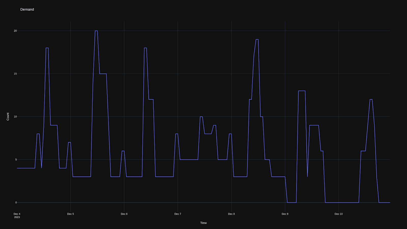
Task: Click the "0" y-axis tick label
Action: [16, 202]
